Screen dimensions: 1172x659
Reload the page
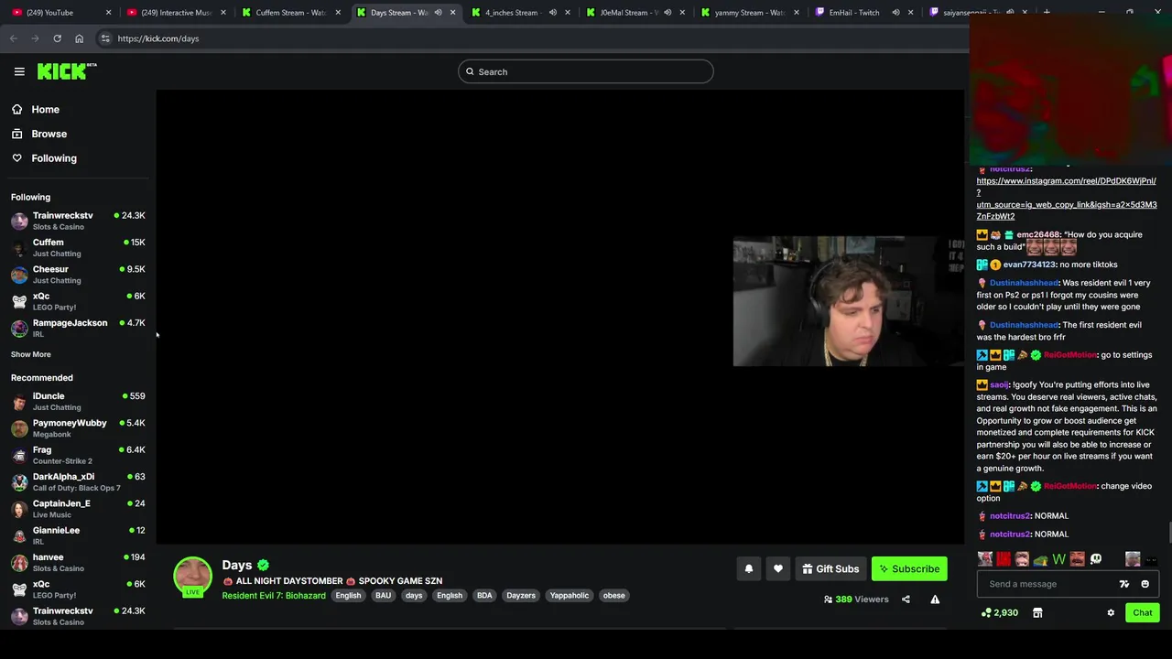(57, 38)
